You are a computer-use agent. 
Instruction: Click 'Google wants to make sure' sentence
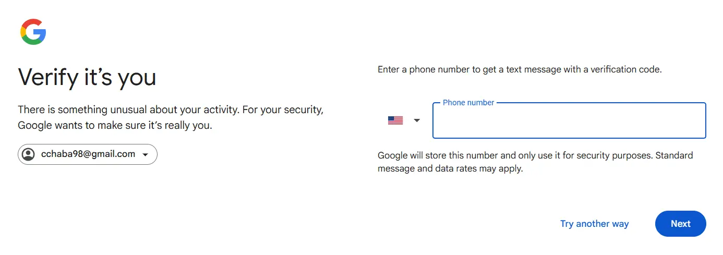pyautogui.click(x=115, y=126)
